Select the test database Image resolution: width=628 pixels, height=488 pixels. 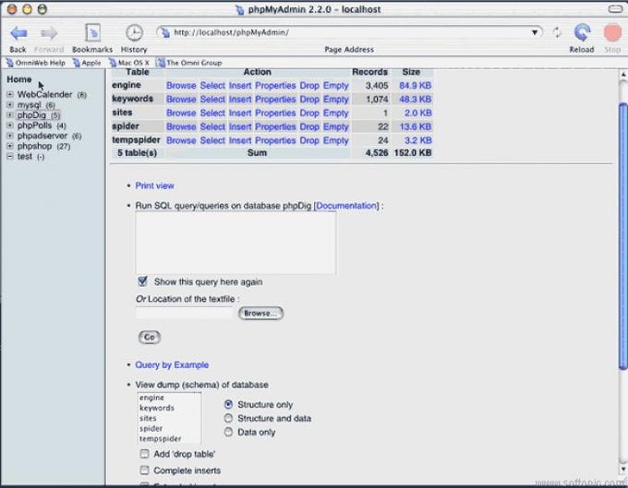tap(24, 157)
